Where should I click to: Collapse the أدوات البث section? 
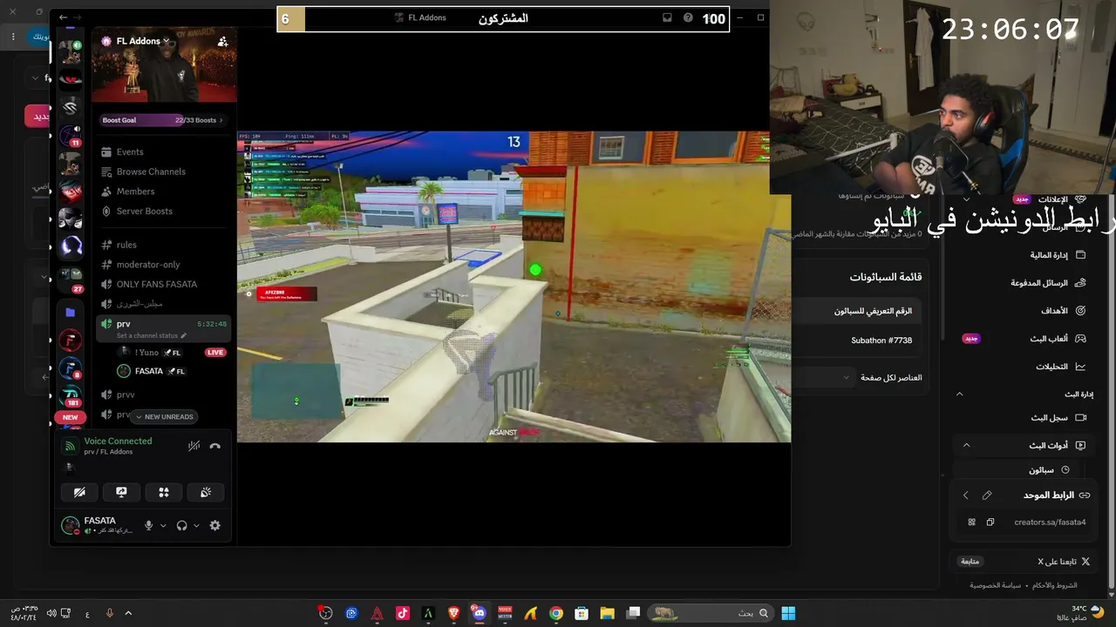[966, 445]
